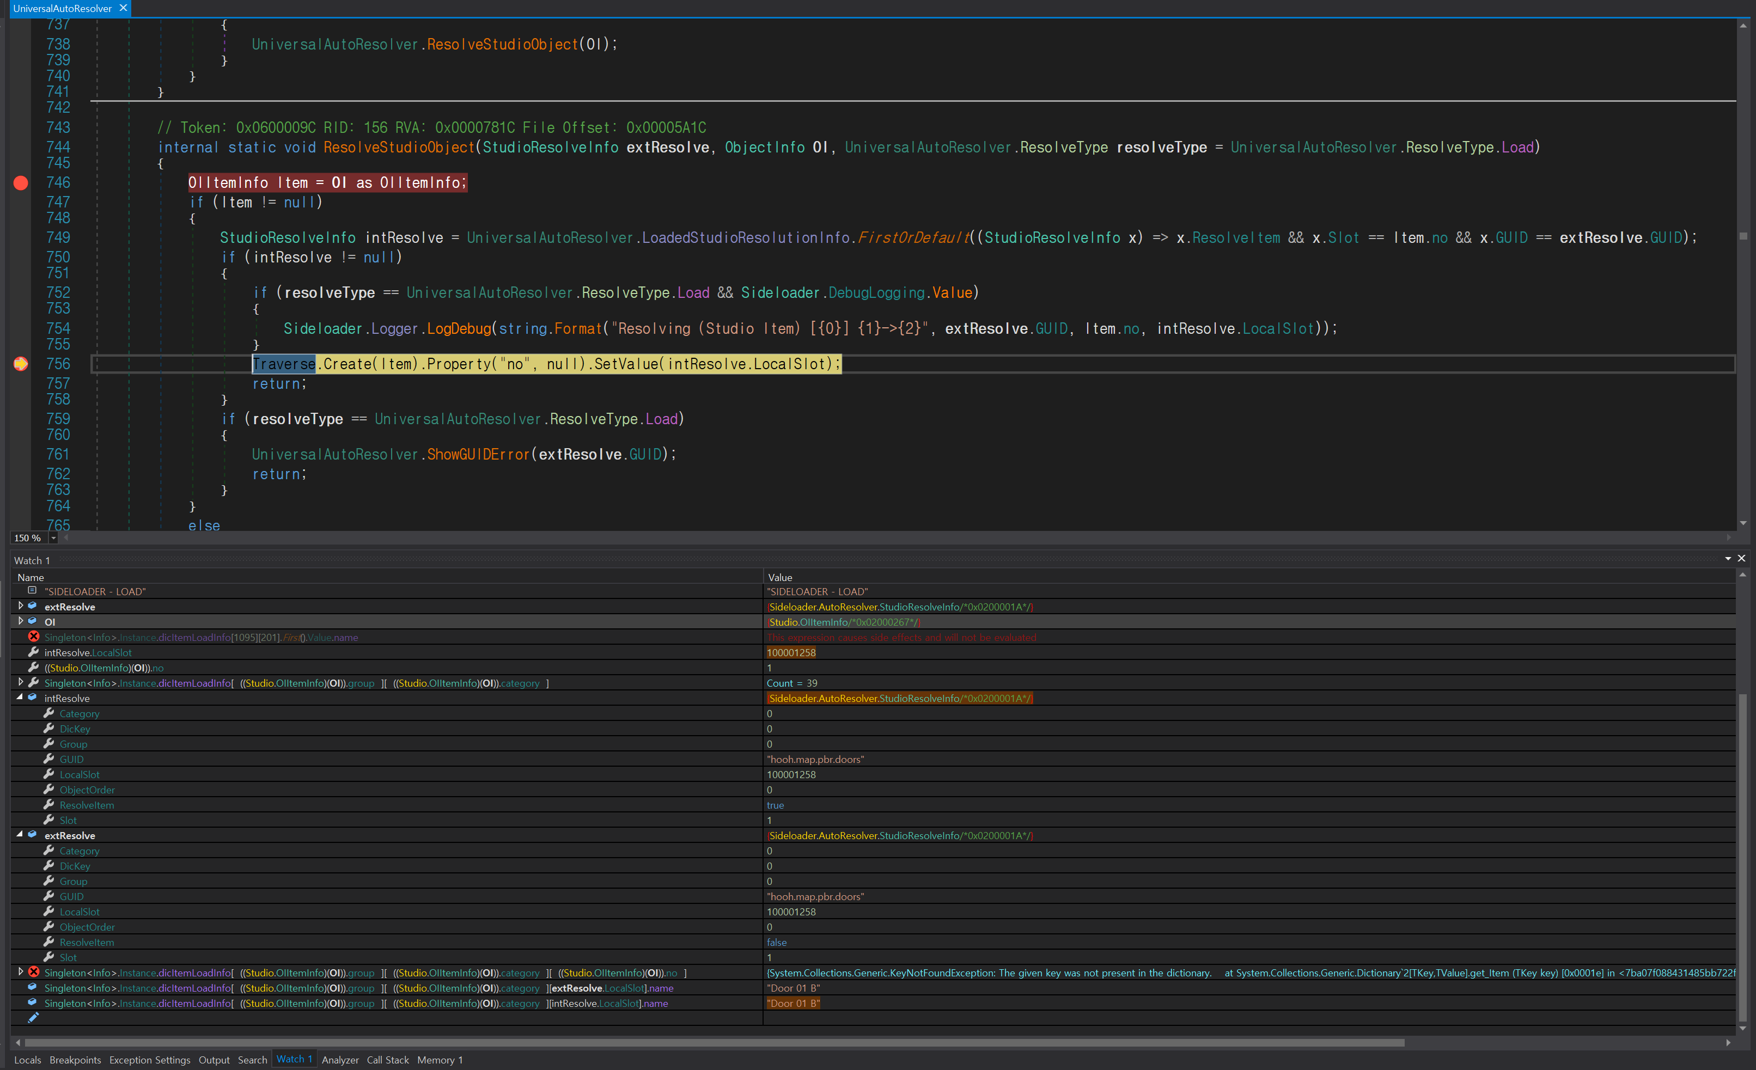Close the UniversalAutoResolver tab
Image resolution: width=1756 pixels, height=1070 pixels.
point(123,8)
